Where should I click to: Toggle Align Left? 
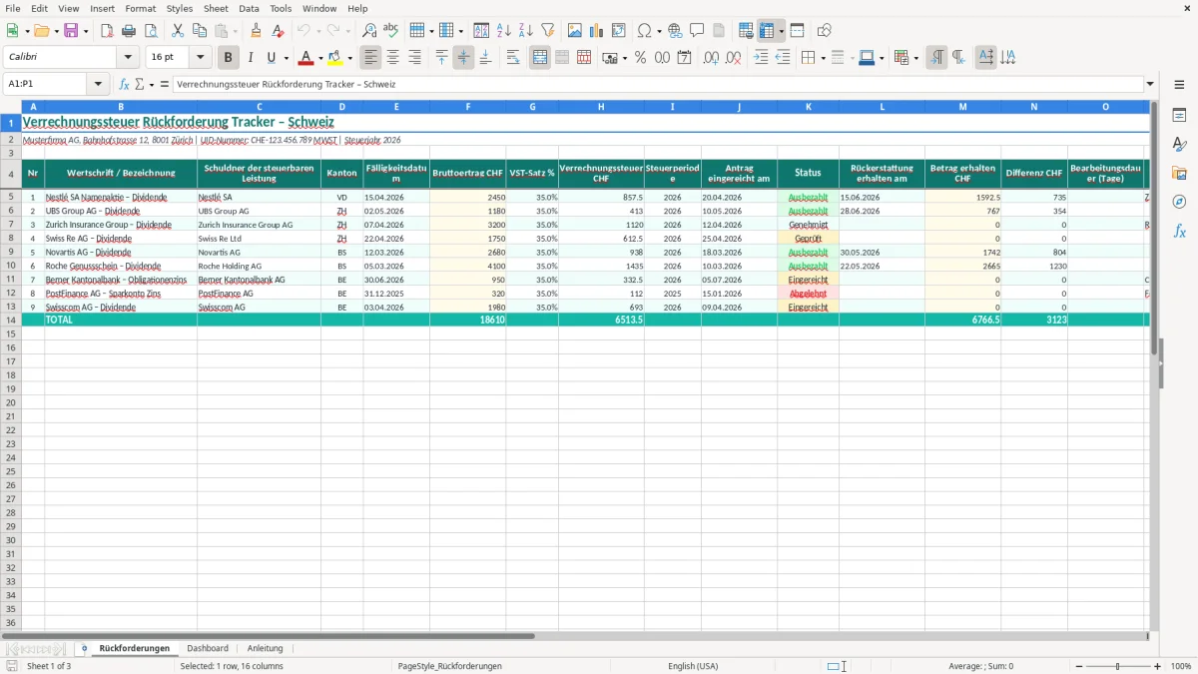(370, 58)
